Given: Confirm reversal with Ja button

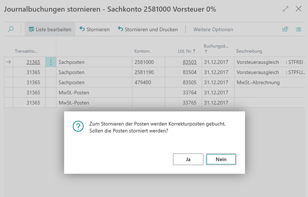Looking at the screenshot, I should click(188, 159).
